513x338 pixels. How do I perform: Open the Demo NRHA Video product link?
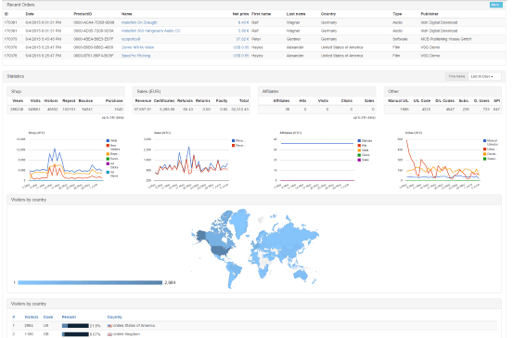tap(137, 47)
